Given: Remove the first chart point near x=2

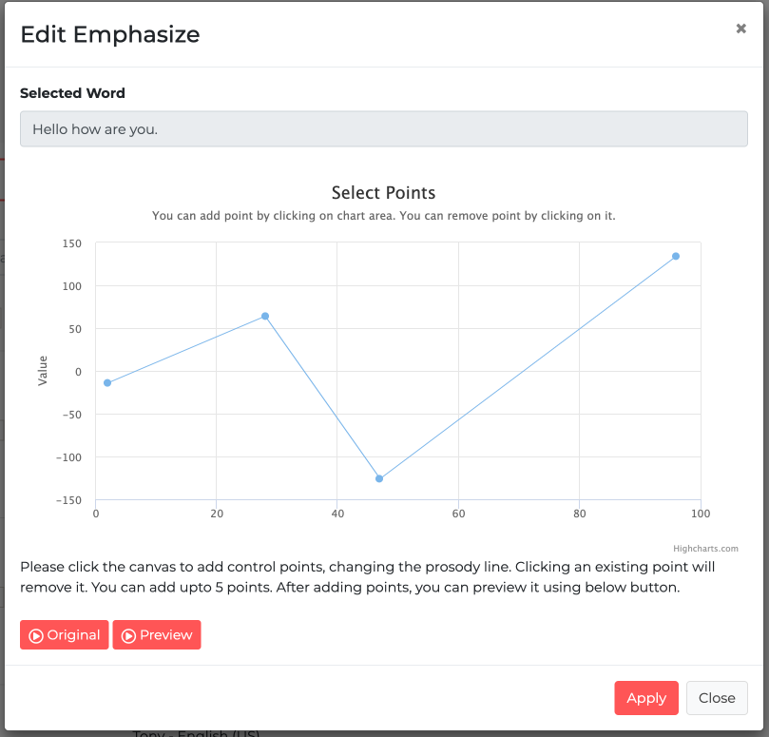Looking at the screenshot, I should [x=107, y=382].
